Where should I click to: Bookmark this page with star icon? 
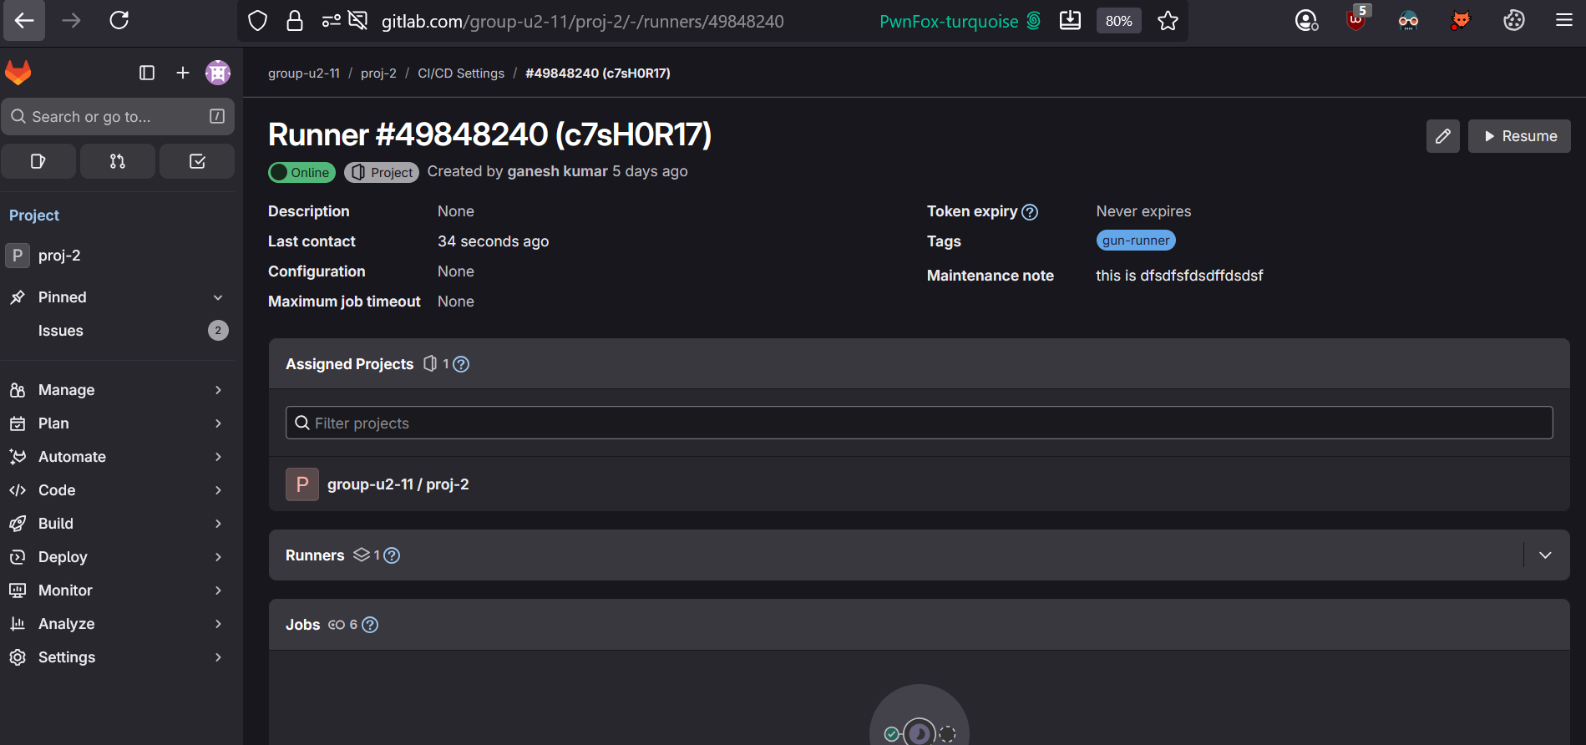[1168, 21]
